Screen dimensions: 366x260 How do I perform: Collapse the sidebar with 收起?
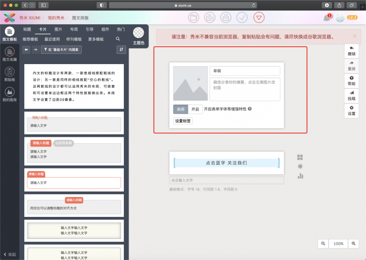pos(10,254)
